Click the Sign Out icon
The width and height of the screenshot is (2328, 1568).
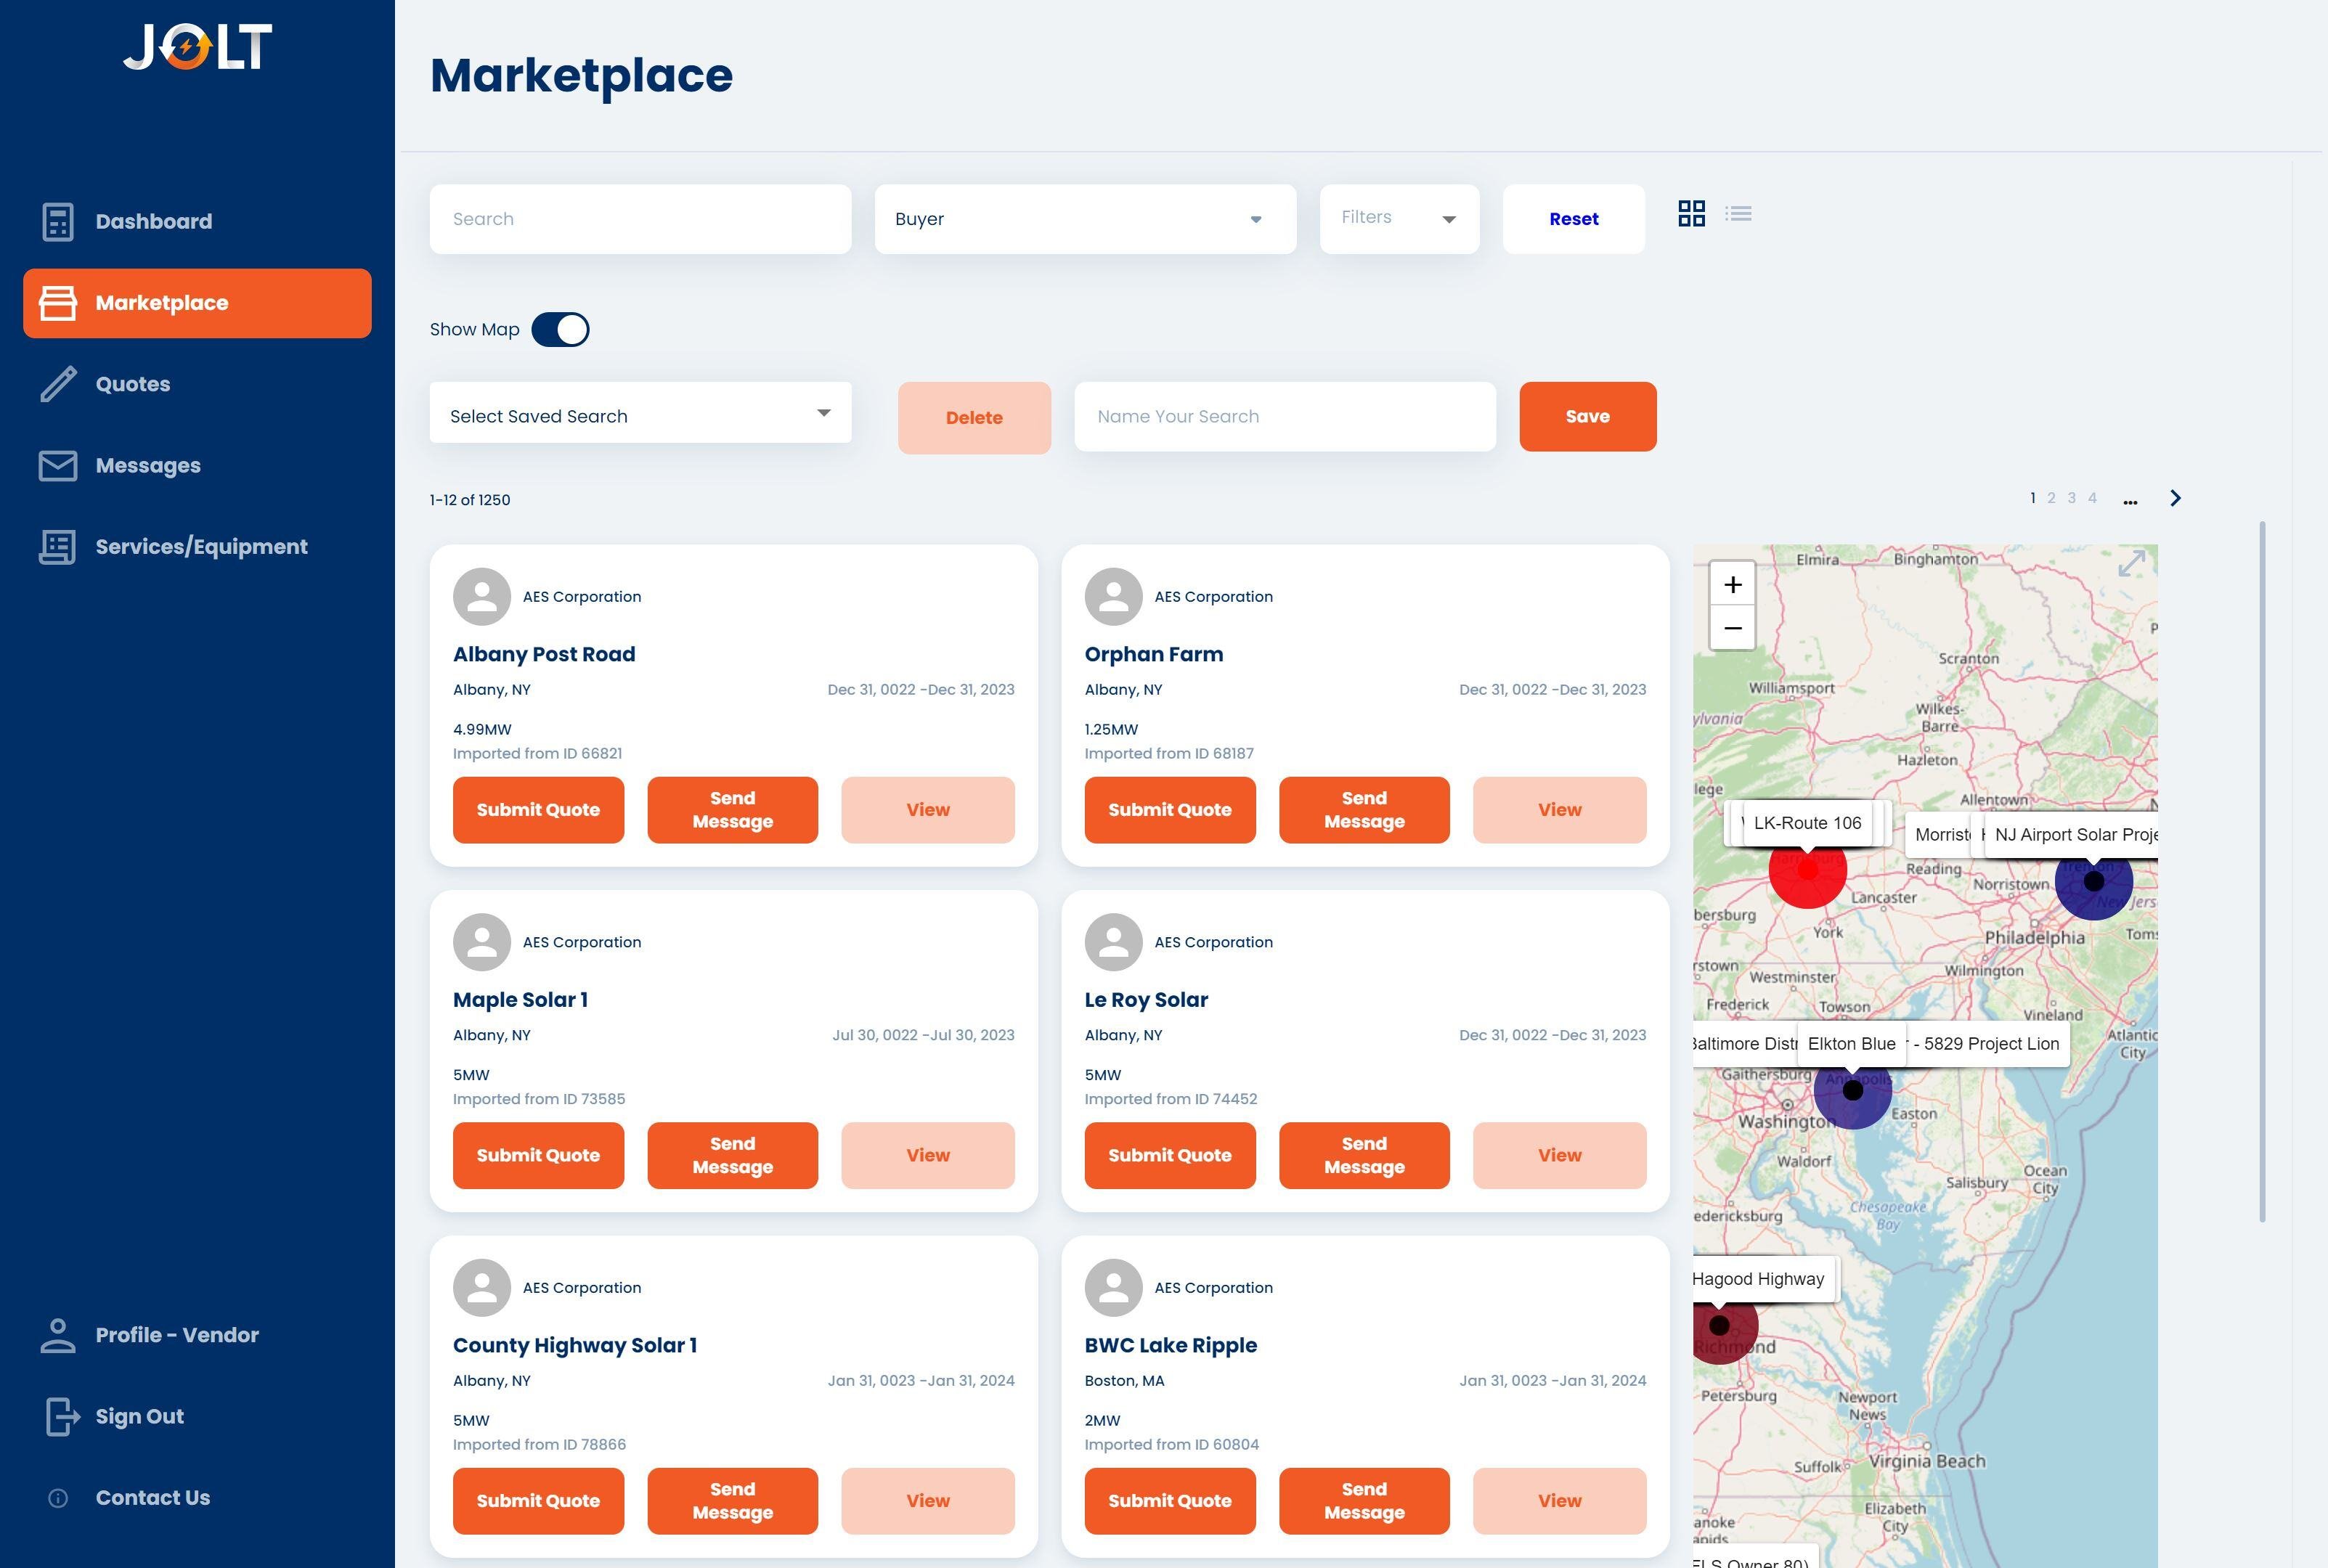click(59, 1416)
